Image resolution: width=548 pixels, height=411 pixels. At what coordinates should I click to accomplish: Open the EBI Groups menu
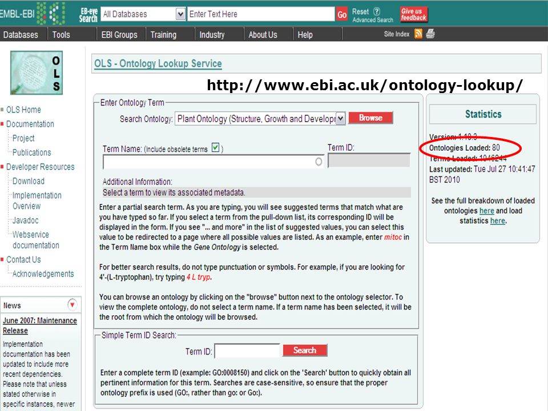click(x=119, y=35)
